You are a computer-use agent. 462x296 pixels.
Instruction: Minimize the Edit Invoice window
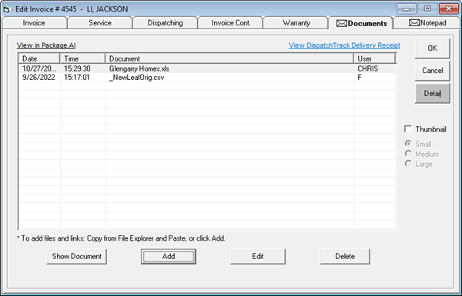coord(407,8)
